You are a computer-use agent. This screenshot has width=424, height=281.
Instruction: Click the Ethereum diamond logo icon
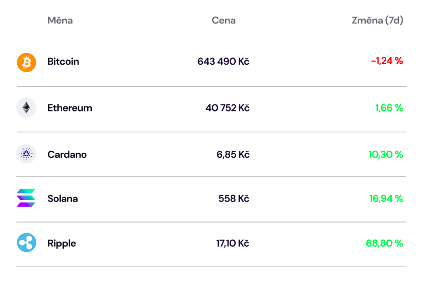tap(26, 107)
